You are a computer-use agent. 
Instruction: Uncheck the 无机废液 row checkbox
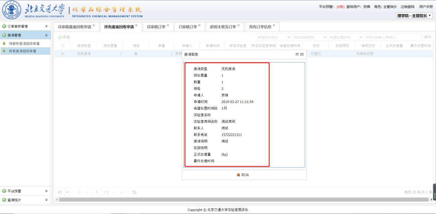coord(63,54)
